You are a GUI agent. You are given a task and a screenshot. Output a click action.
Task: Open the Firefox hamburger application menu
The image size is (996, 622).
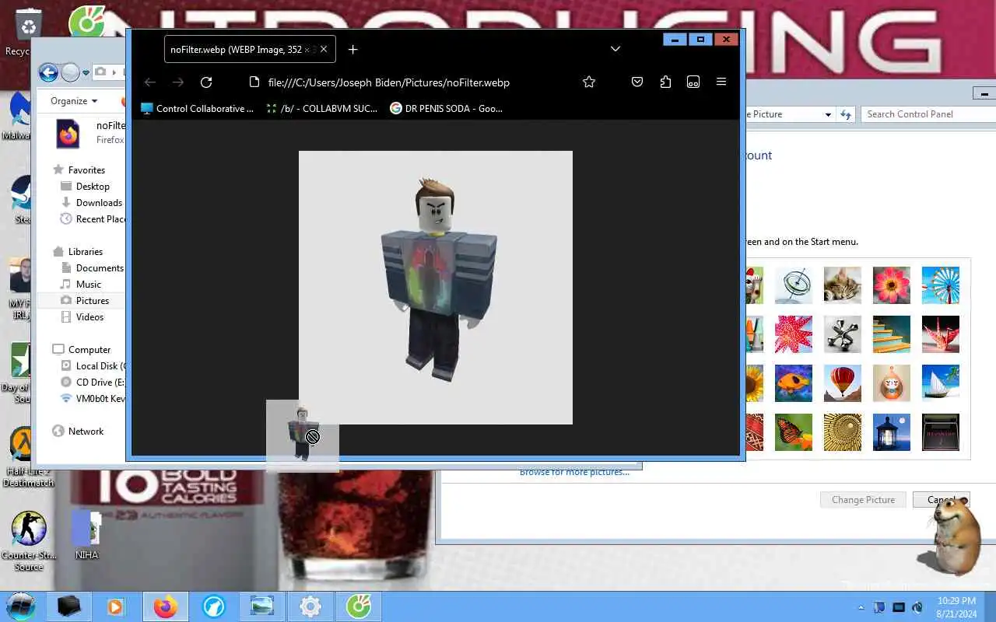(721, 82)
